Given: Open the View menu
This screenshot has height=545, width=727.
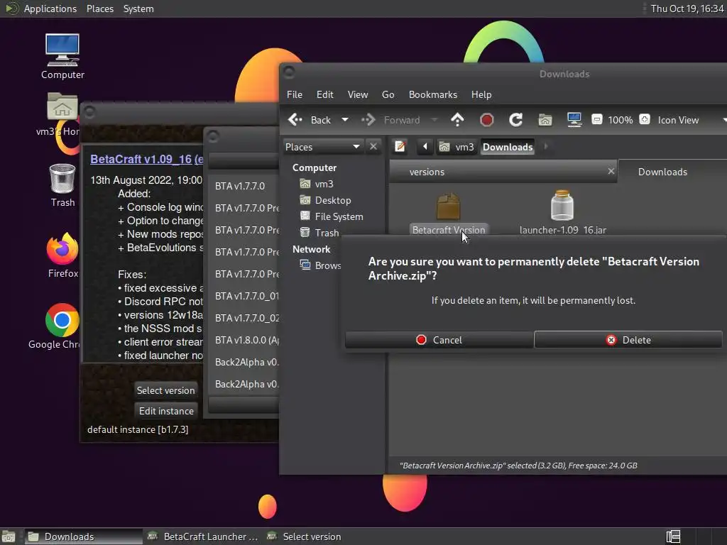Looking at the screenshot, I should tap(358, 94).
